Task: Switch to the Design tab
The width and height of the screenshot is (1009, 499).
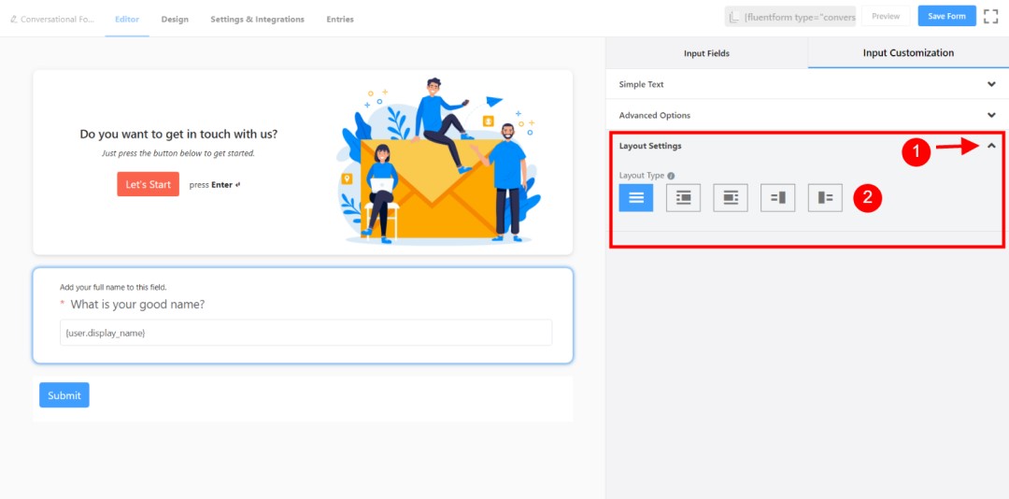Action: pos(175,20)
